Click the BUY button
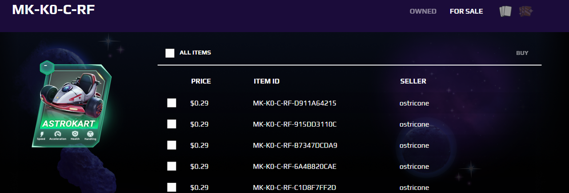569x193 pixels. (522, 53)
